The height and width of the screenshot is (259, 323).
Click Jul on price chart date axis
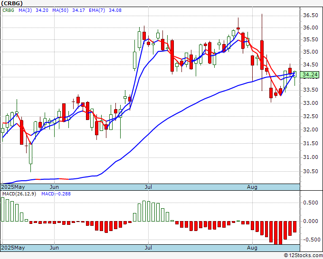click(x=148, y=187)
